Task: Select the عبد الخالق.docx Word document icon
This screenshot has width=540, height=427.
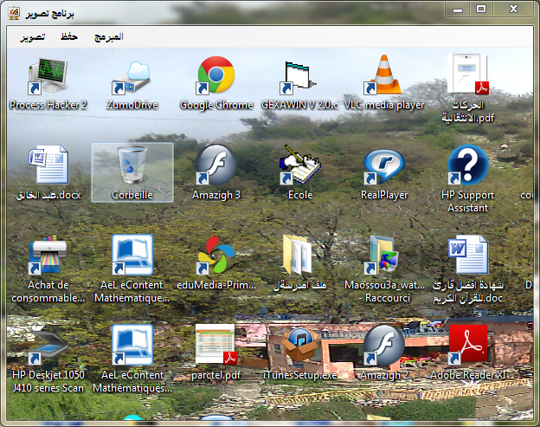Action: coord(49,165)
